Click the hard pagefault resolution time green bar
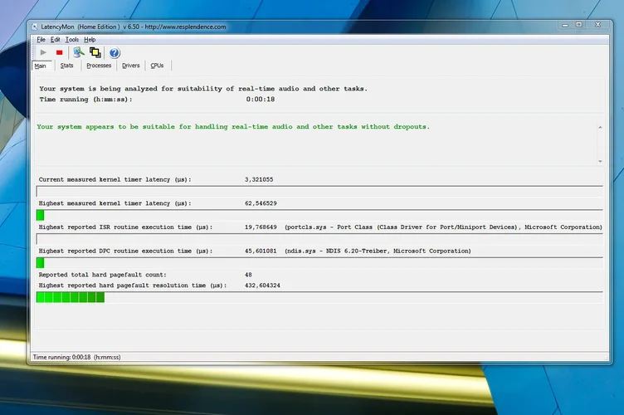 (x=71, y=297)
